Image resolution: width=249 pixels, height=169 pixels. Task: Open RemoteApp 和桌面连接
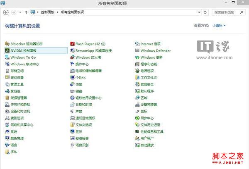[x=91, y=50]
